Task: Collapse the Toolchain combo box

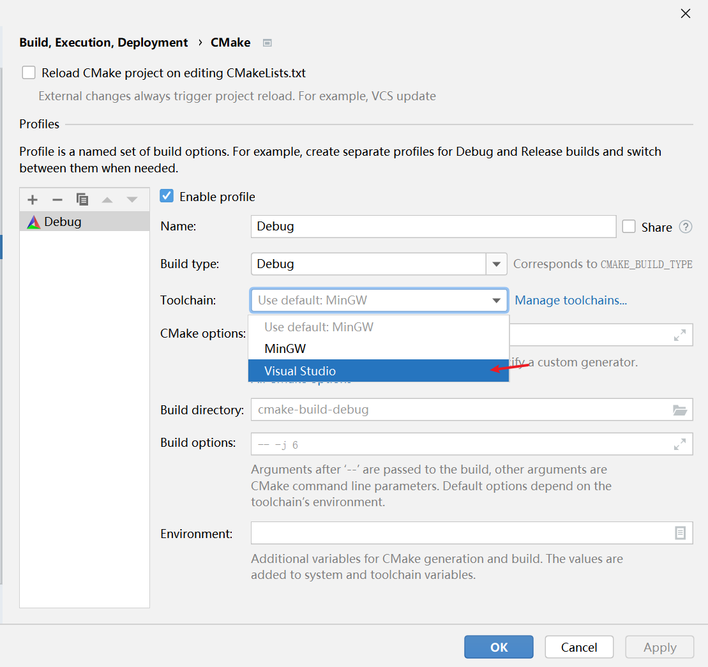Action: [496, 301]
